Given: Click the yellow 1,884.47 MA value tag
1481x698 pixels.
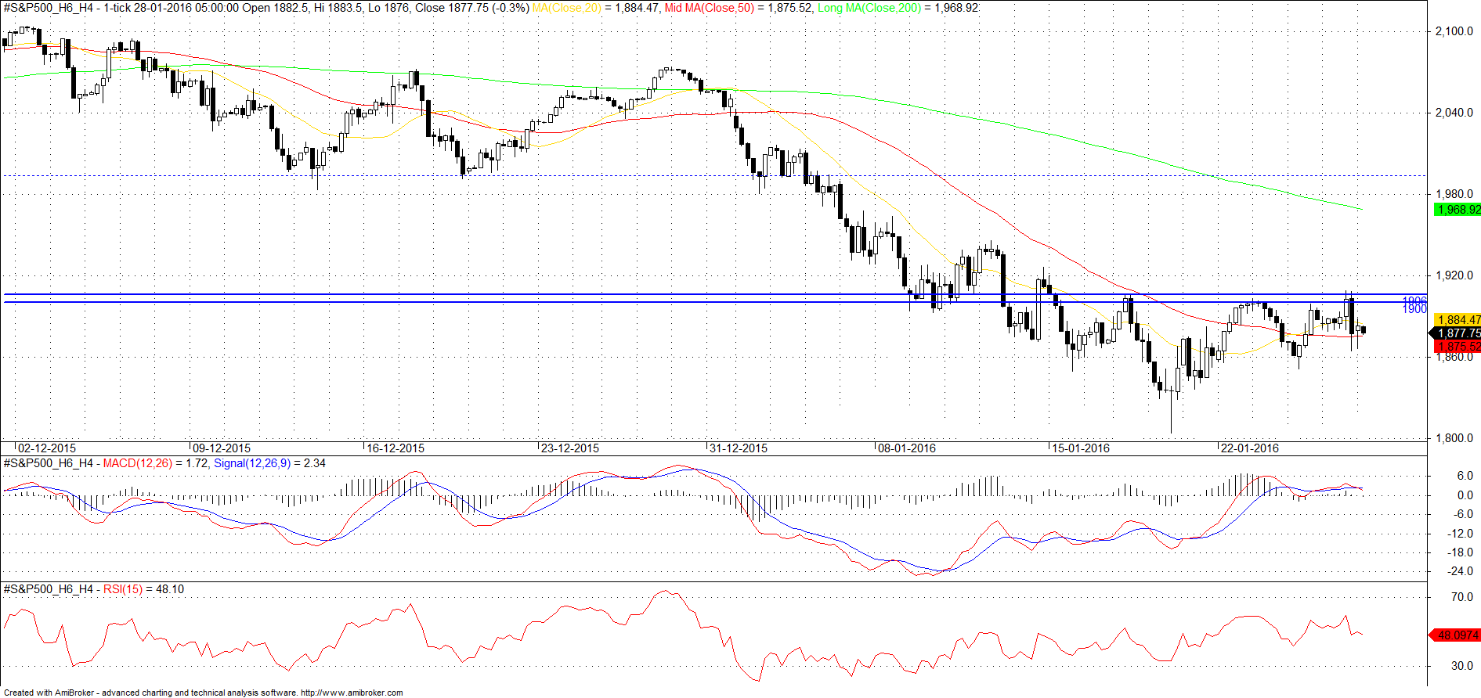Looking at the screenshot, I should tap(1457, 319).
